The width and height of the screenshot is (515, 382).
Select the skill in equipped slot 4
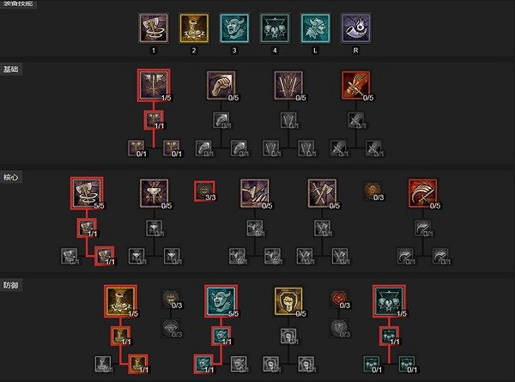pyautogui.click(x=275, y=28)
